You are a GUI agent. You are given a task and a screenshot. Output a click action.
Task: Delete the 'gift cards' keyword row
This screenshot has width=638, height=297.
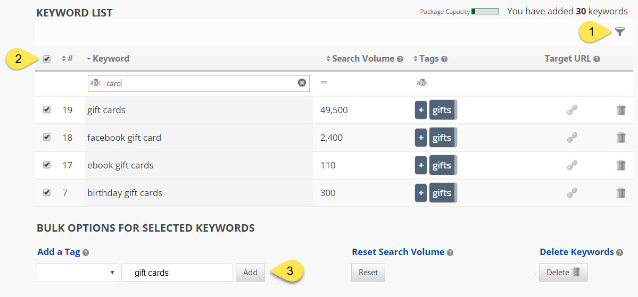coord(620,110)
